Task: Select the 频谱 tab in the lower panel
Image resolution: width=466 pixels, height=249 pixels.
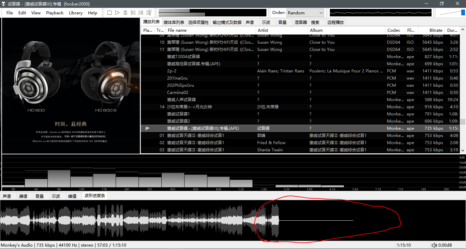Action: [x=23, y=196]
